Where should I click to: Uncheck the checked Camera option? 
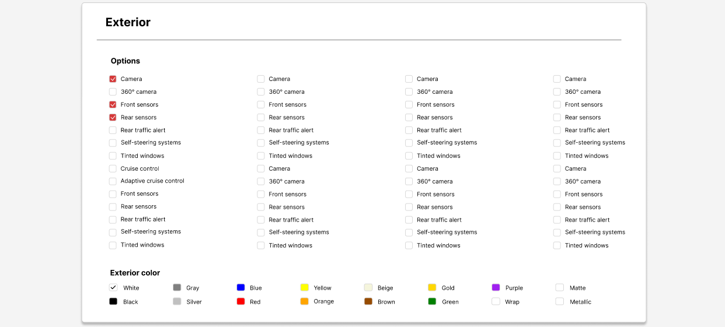point(113,79)
